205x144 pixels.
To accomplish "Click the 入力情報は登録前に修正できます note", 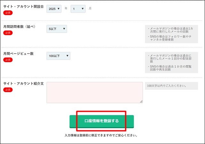I will (101, 135).
